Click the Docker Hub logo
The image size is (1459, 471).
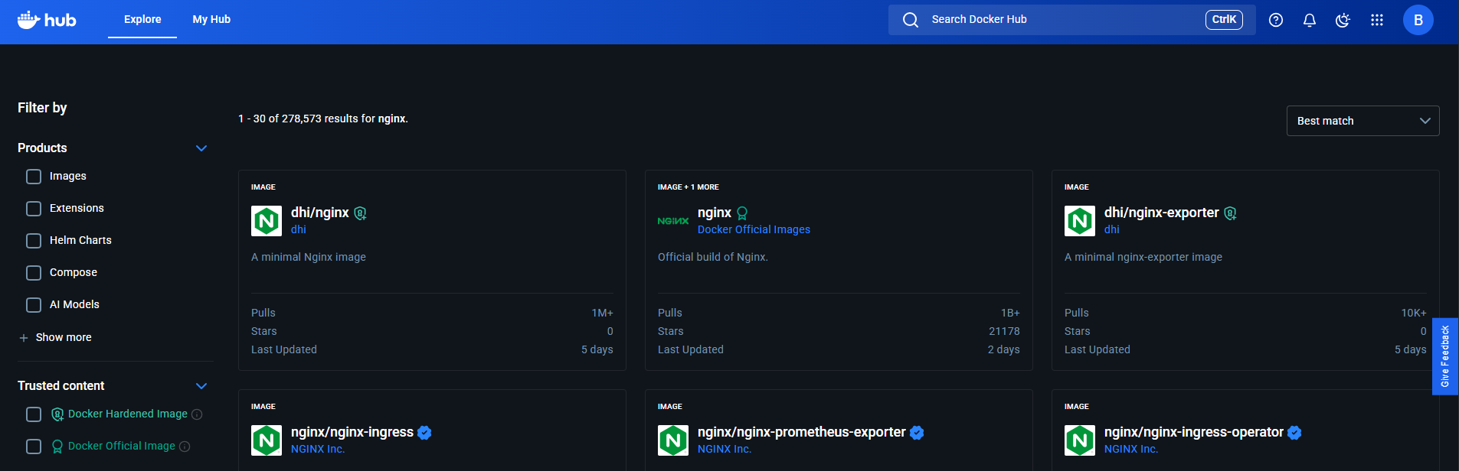point(47,20)
